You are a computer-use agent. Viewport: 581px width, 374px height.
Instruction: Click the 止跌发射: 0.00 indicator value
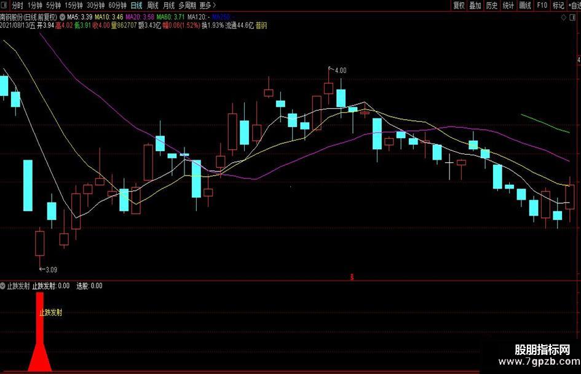point(51,286)
